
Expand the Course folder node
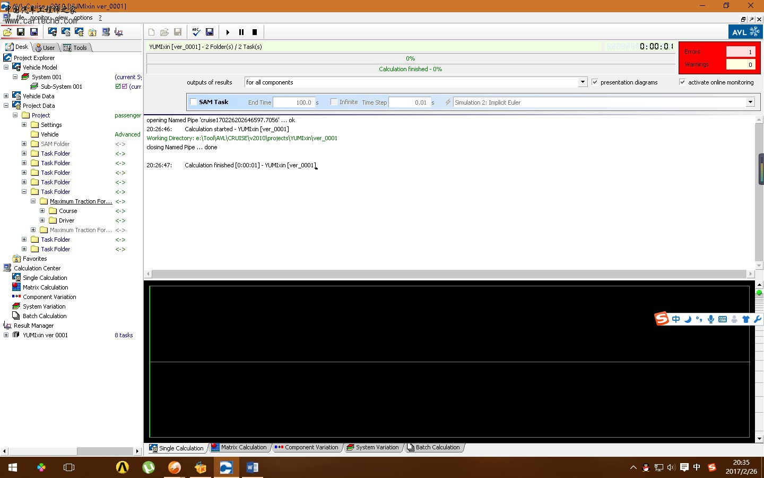click(x=42, y=211)
